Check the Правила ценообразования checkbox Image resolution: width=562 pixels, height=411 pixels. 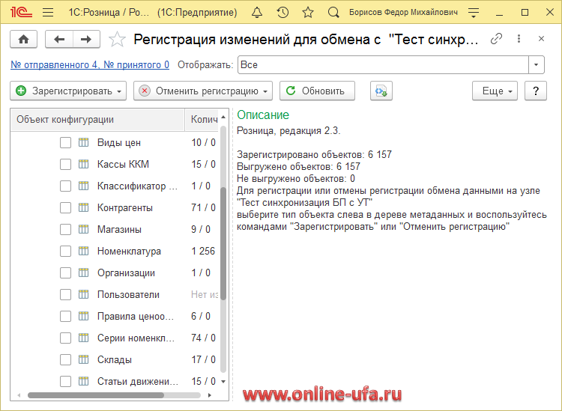65,316
